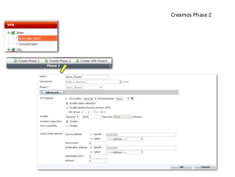235x177 pixels.
Task: Open Source address Address dropdown
Action: (x=125, y=139)
